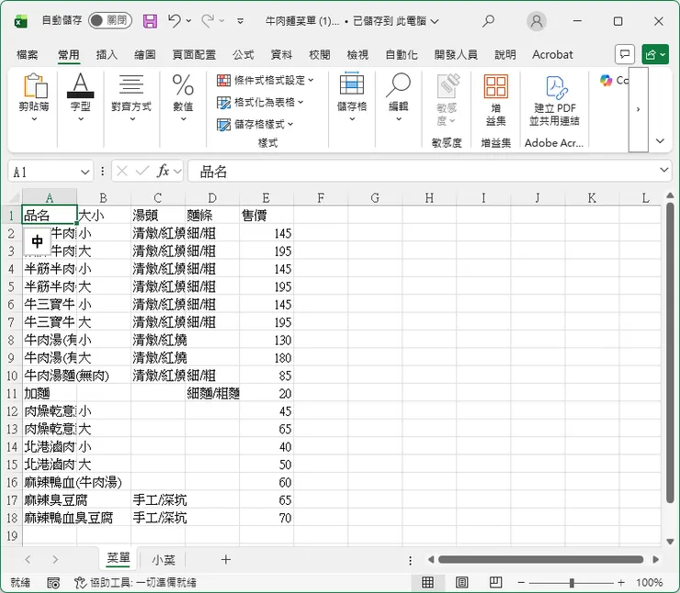Click Create PDF and share link
680x593 pixels.
(555, 100)
